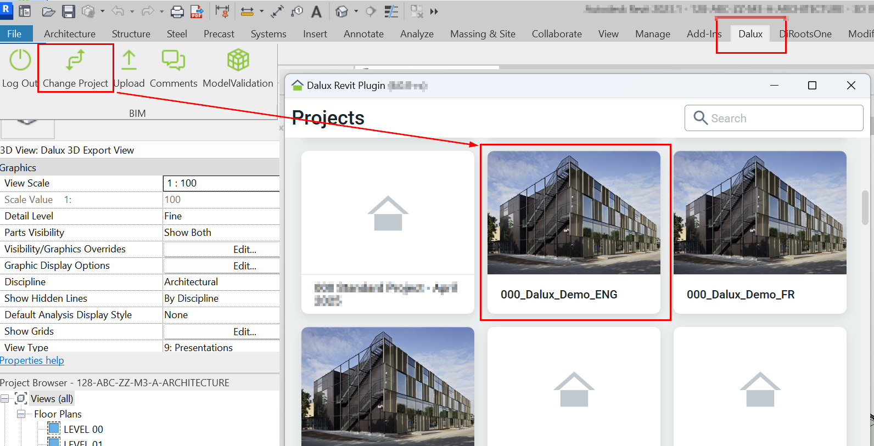Open the Architecture ribbon tab
The width and height of the screenshot is (874, 446).
tap(69, 34)
